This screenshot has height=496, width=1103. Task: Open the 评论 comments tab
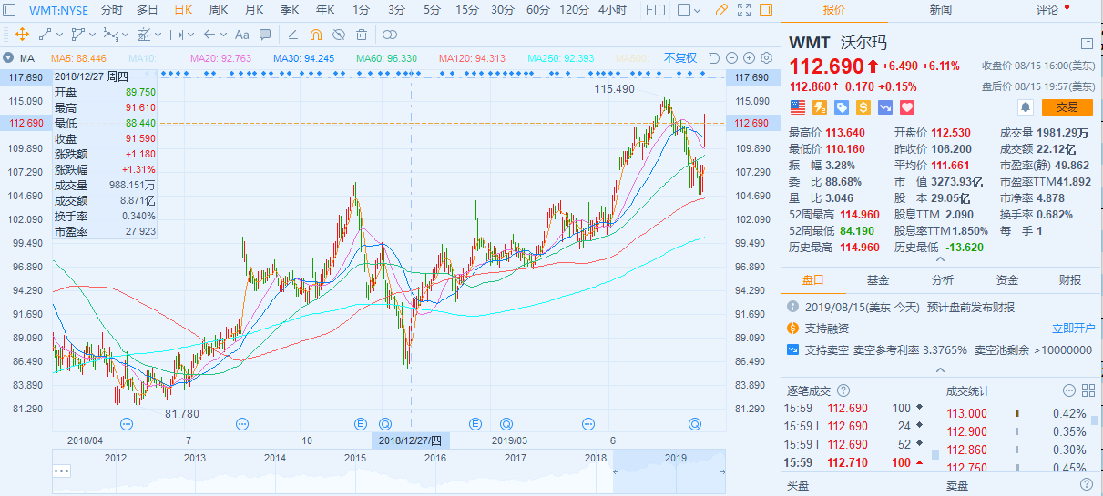(x=1047, y=10)
